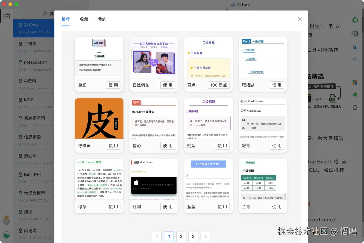This screenshot has height=243, width=364.
Task: Go to pagination page 3
Action: coord(193,236)
